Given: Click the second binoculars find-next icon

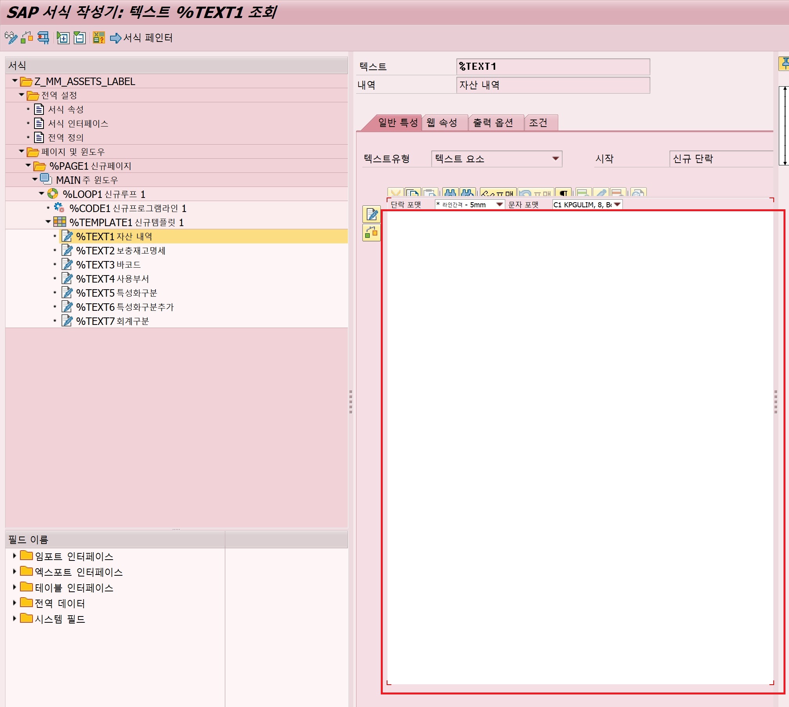Looking at the screenshot, I should click(x=468, y=193).
